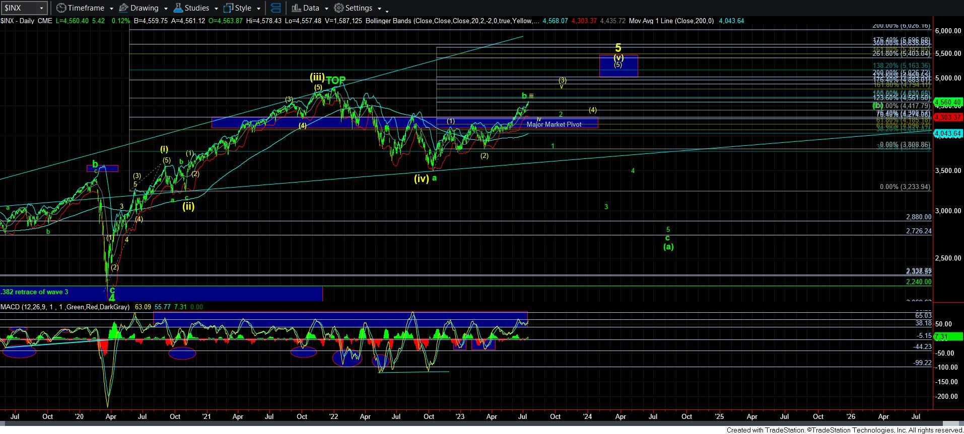Click the "'24" date axis label
This screenshot has height=434, width=964.
[587, 417]
